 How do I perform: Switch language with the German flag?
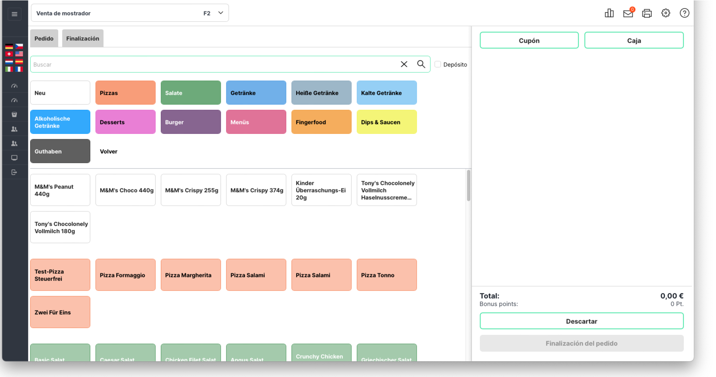click(x=9, y=46)
